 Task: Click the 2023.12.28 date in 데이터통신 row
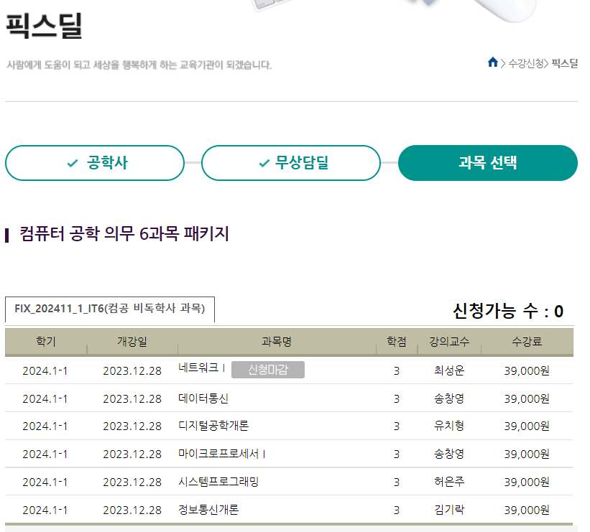click(132, 399)
